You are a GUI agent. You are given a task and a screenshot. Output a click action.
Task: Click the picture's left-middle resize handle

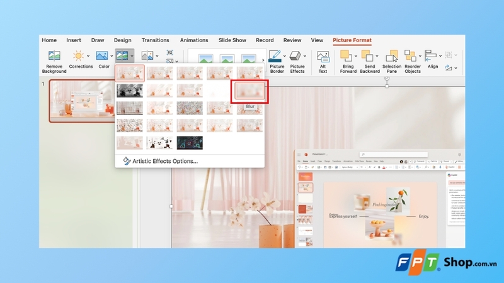(171, 206)
